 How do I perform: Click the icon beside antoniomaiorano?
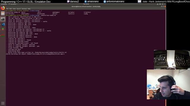point(105,1)
